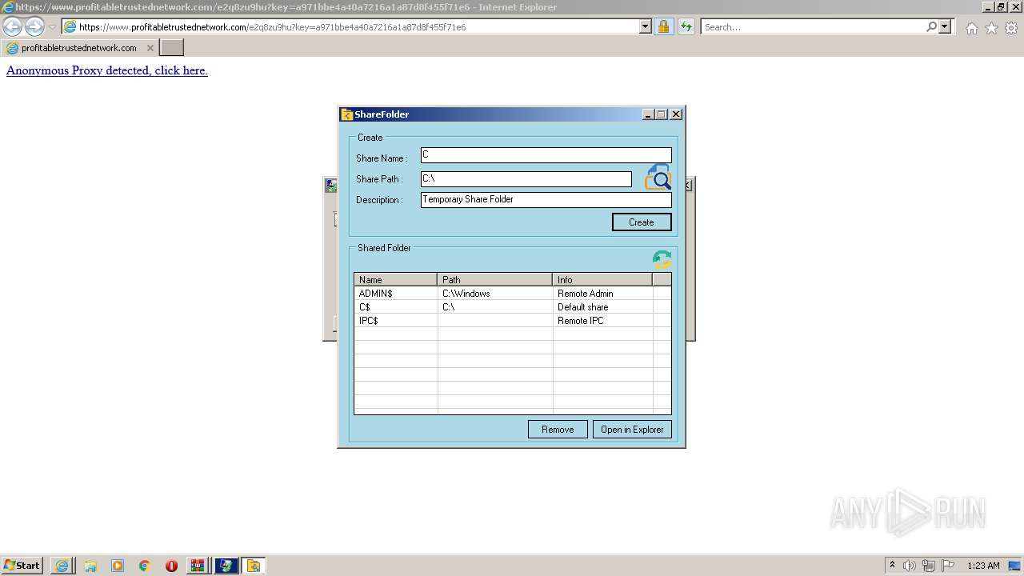Refresh the Shared Folder list

(x=662, y=259)
